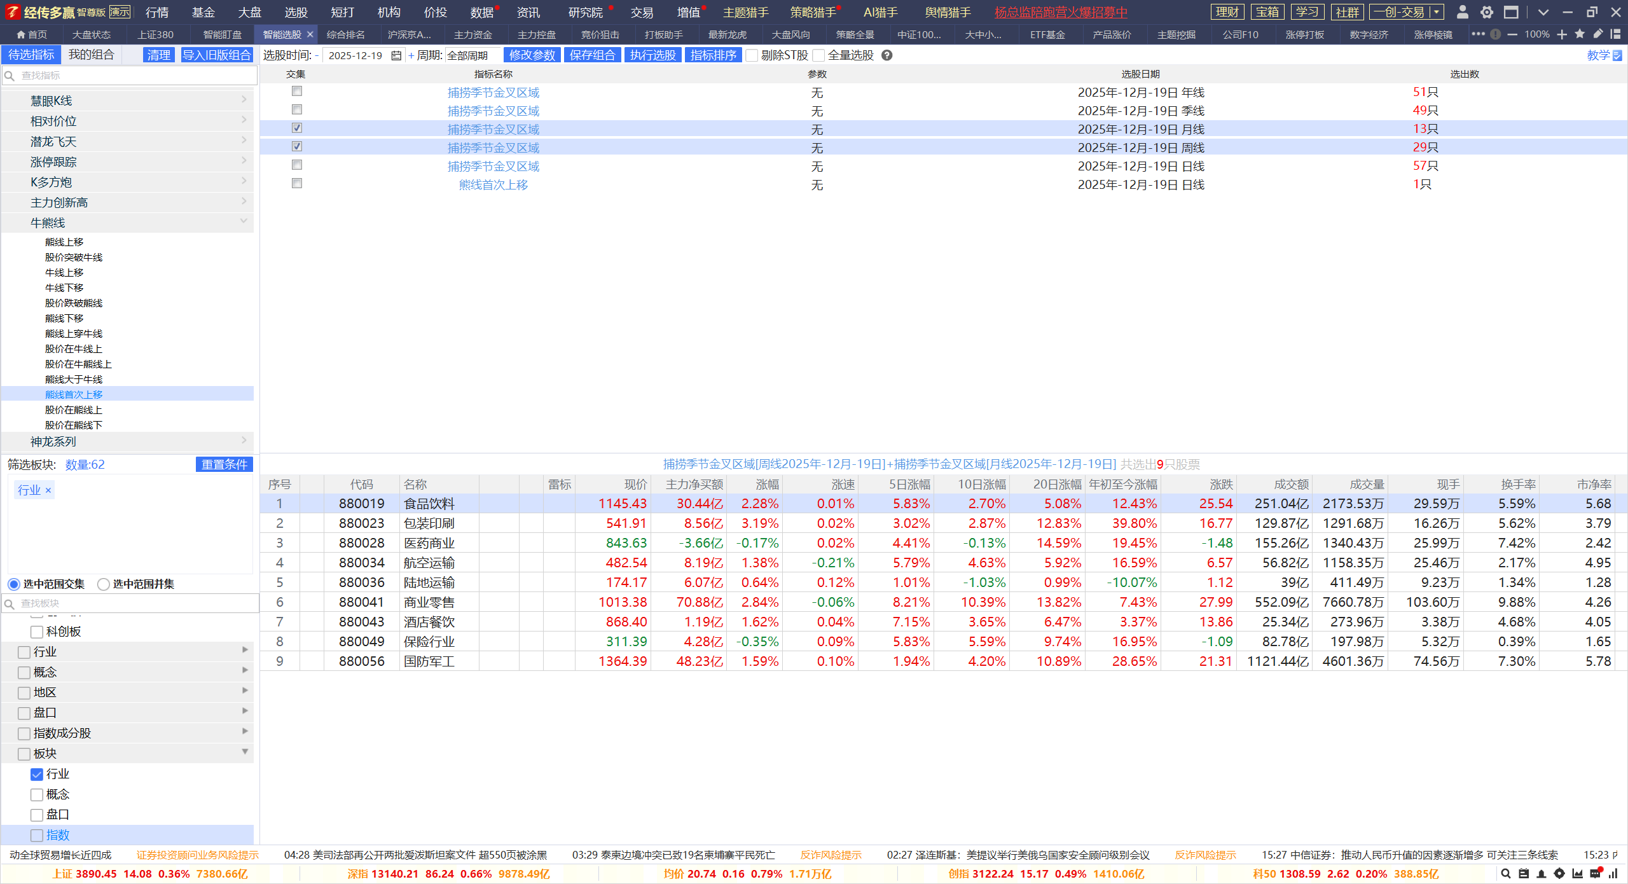
Task: Switch to the 我的组合 tab
Action: click(x=91, y=55)
